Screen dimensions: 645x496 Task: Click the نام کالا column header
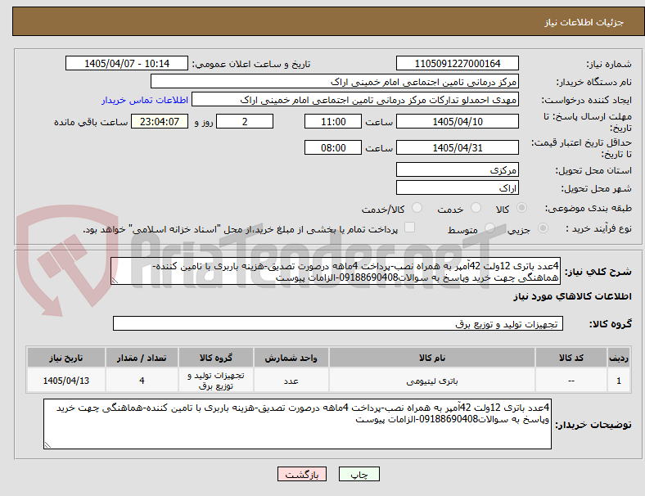click(x=432, y=358)
